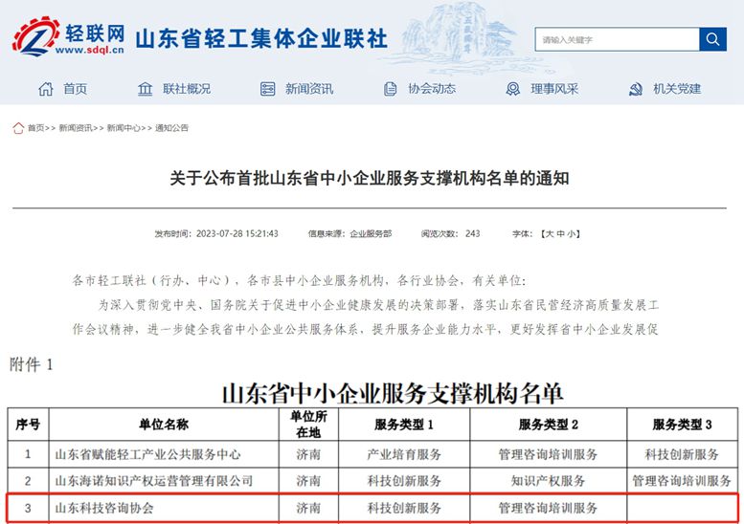Set font size to 中
Screen dimensions: 744x524
click(560, 233)
